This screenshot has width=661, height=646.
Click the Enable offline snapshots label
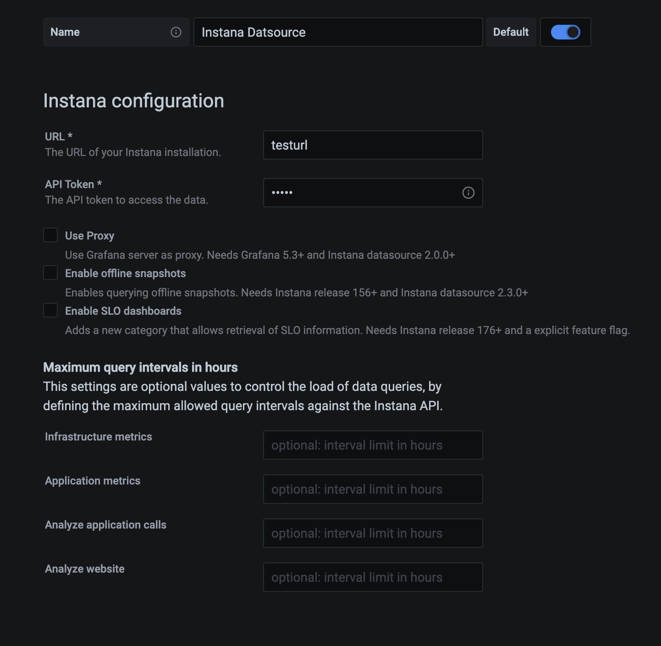coord(126,273)
